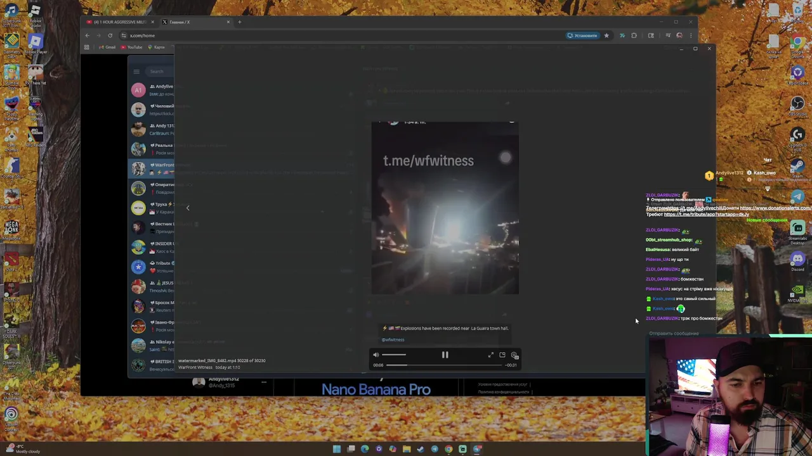This screenshot has width=812, height=456.
Task: Open Streamlabs Desktop shortcut
Action: 797,232
